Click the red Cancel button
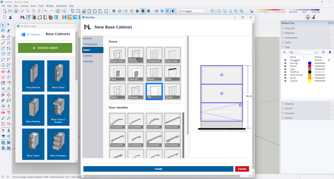This screenshot has width=334, height=179. 242,169
